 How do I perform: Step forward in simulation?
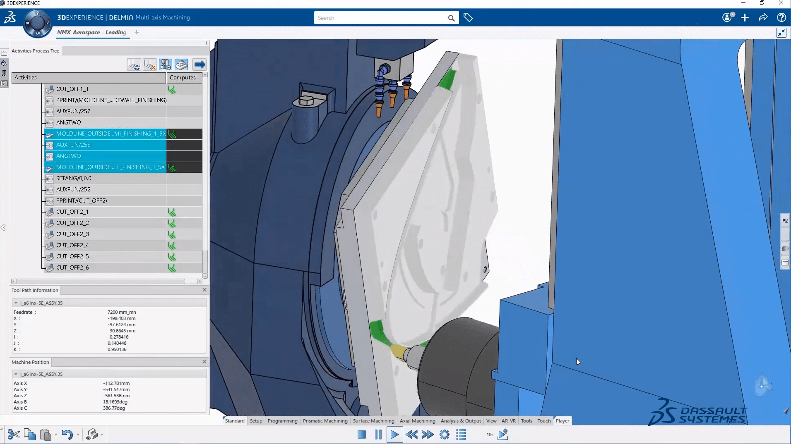pyautogui.click(x=428, y=434)
